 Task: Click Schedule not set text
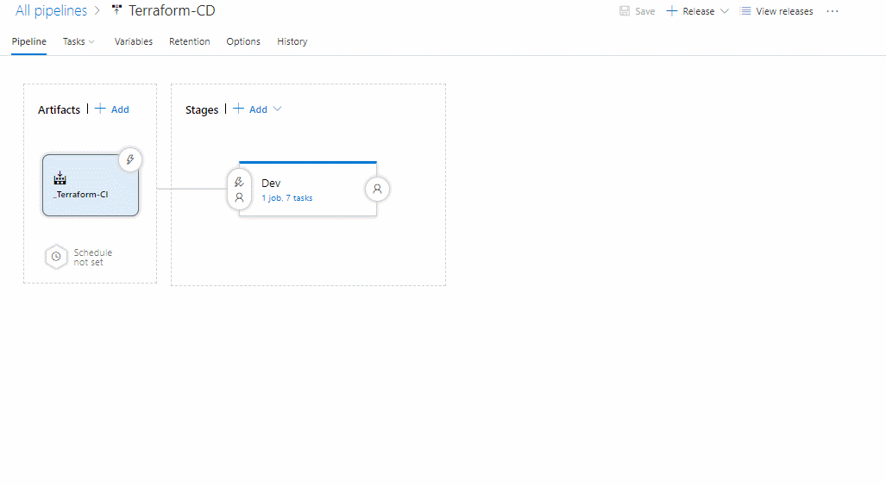[x=92, y=258]
